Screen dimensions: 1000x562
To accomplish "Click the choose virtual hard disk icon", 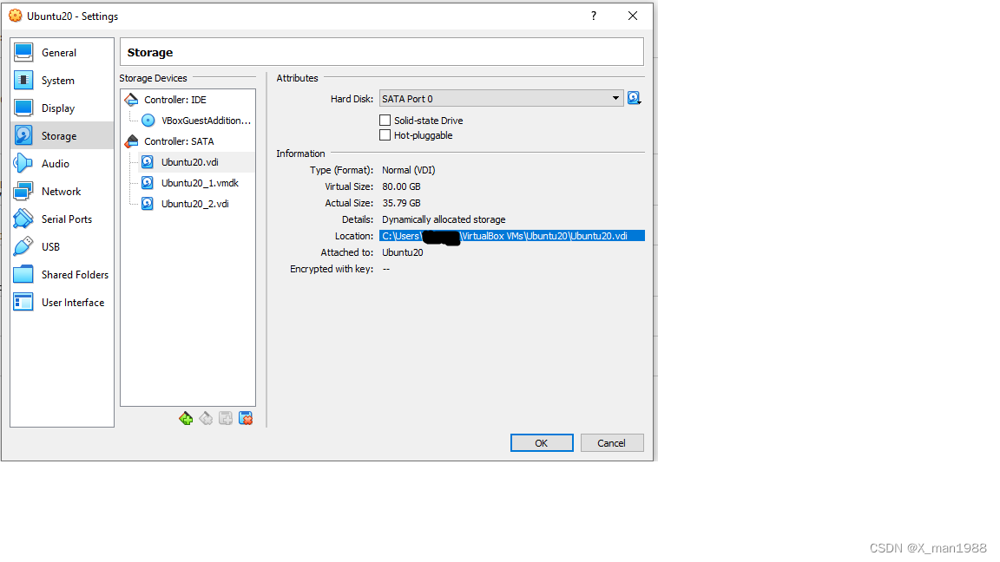I will click(634, 98).
